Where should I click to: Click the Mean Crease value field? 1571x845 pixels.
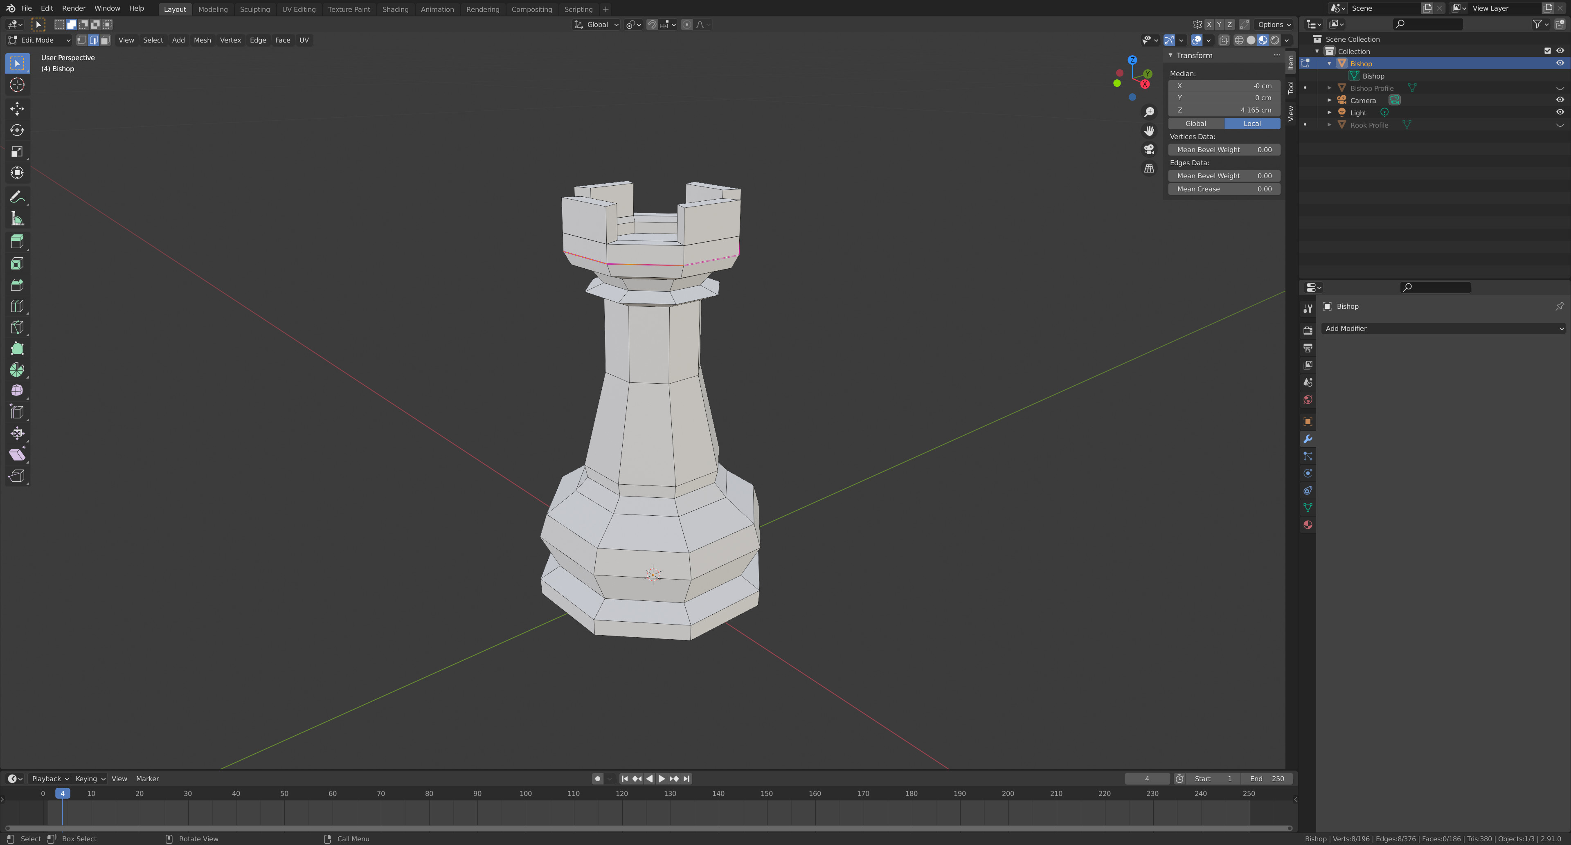pos(1223,189)
